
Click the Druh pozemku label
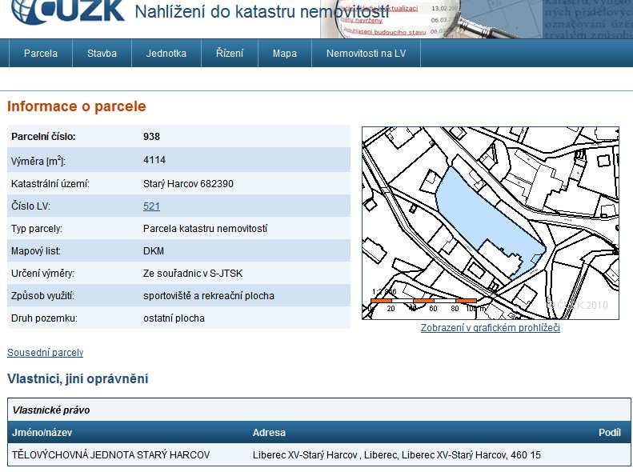44,318
